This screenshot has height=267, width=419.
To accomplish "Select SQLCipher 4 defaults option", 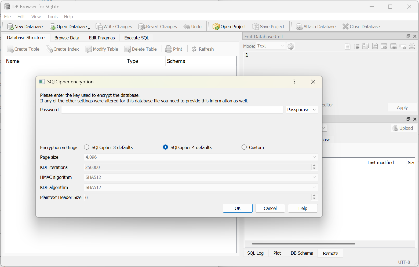I will coord(166,147).
